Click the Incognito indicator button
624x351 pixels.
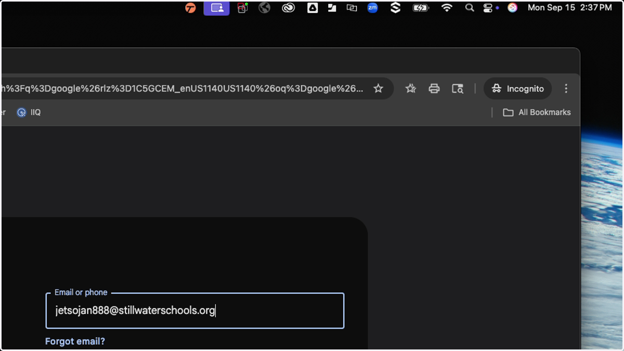518,88
